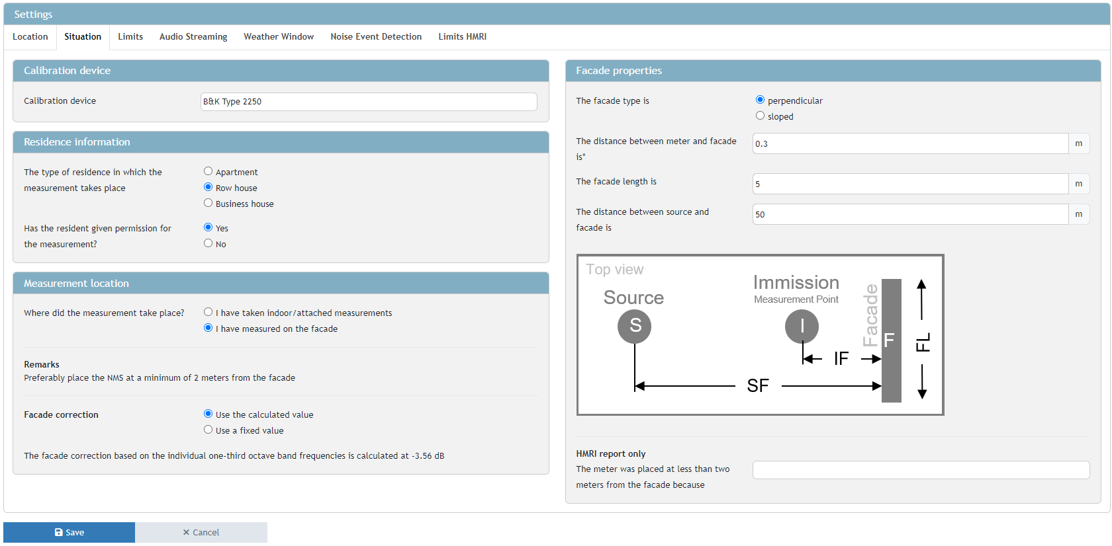Open the Audio Streaming tab

click(193, 37)
